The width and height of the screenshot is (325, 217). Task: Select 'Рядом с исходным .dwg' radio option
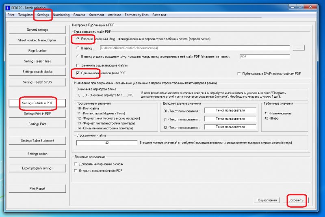coord(78,39)
